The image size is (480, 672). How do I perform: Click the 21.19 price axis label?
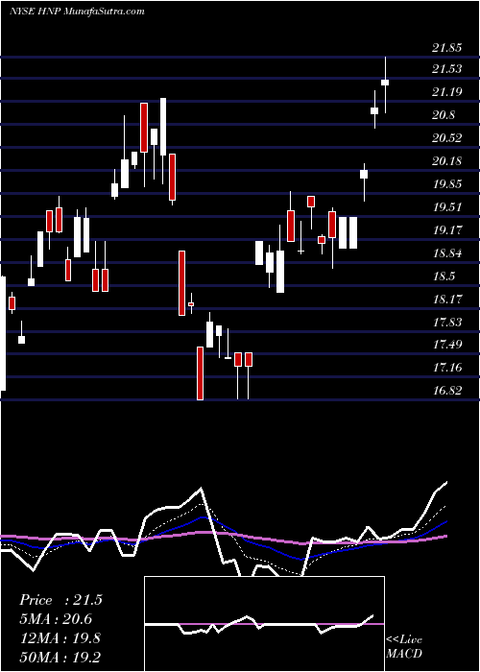[x=447, y=92]
